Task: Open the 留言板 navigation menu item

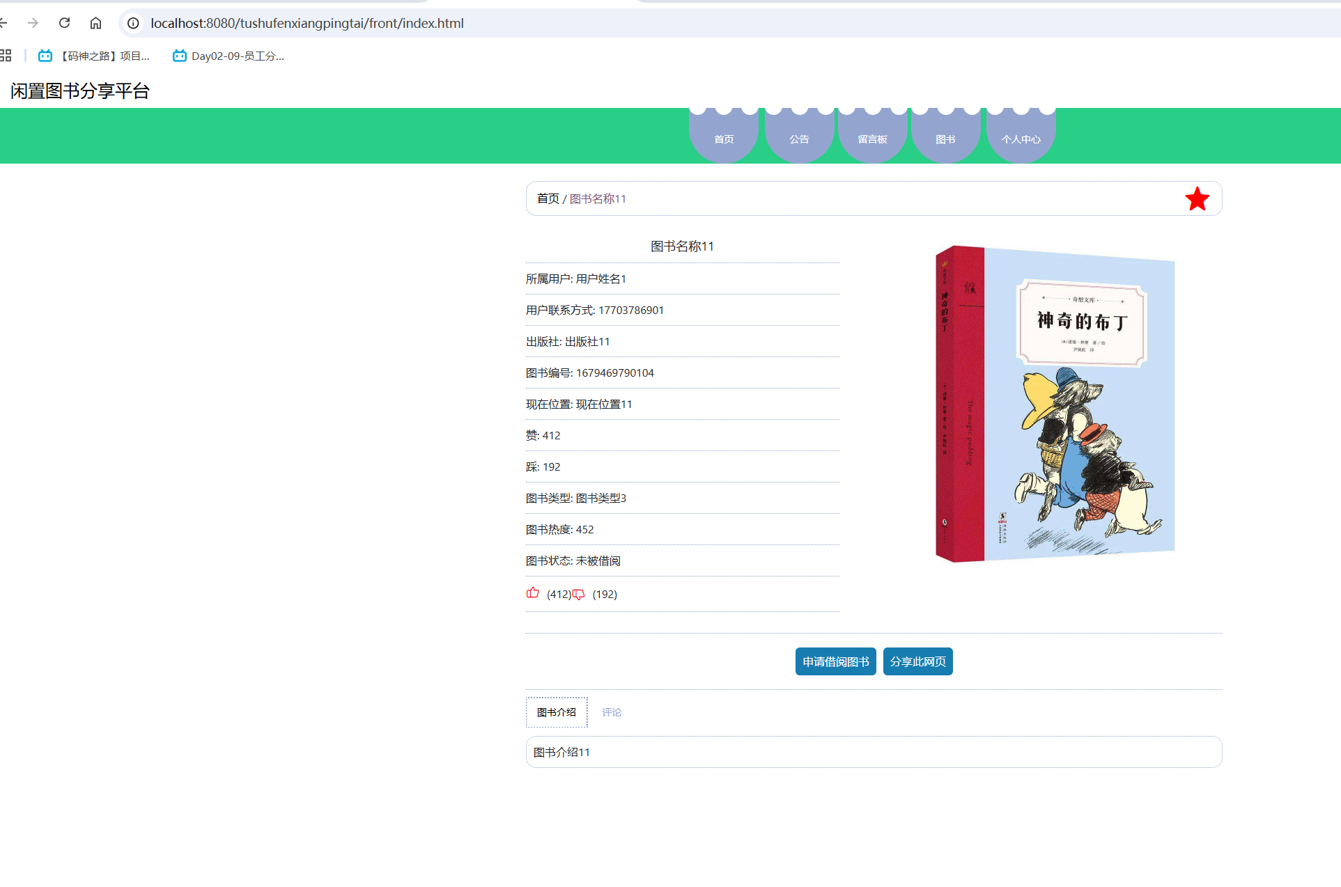Action: point(872,138)
